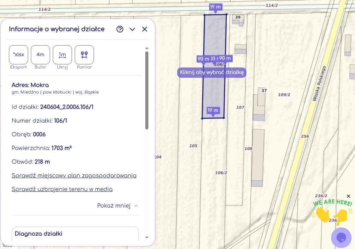Image resolution: width=355 pixels, height=249 pixels.
Task: Open Sprawdź uzbrojenie terenu w media link
Action: click(62, 189)
